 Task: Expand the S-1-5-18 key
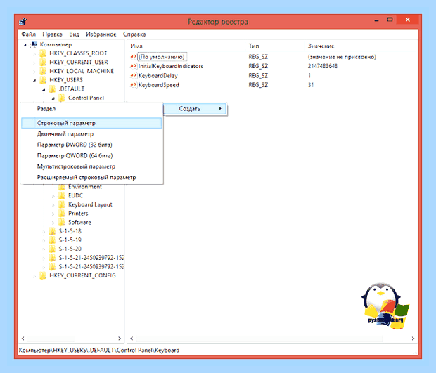(x=44, y=231)
